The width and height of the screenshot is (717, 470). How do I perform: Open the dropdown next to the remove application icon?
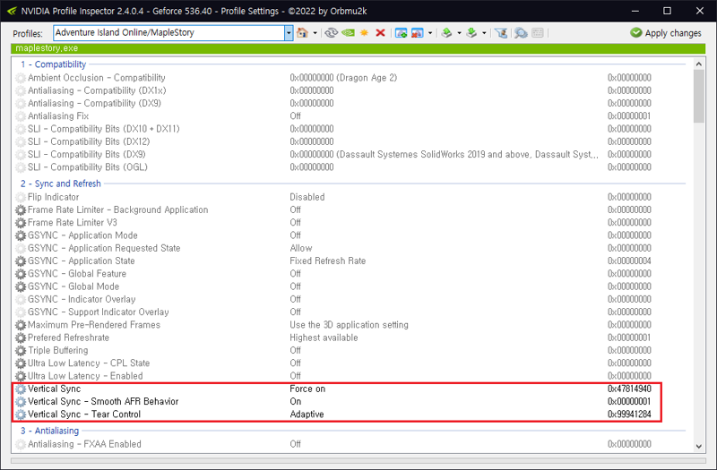430,33
